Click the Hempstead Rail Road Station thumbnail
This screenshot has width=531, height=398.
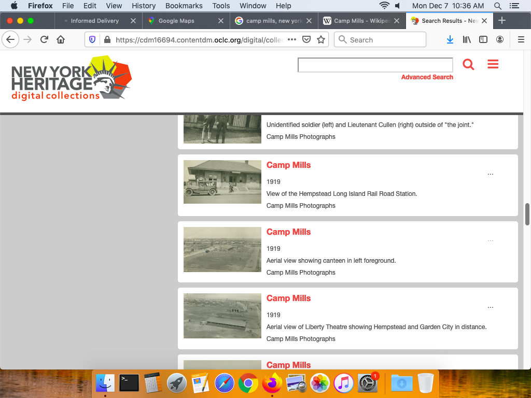(x=222, y=182)
